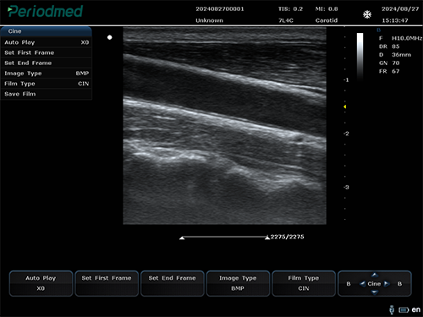Image resolution: width=423 pixels, height=317 pixels.
Task: Click the freeze snowflake icon
Action: 367,14
